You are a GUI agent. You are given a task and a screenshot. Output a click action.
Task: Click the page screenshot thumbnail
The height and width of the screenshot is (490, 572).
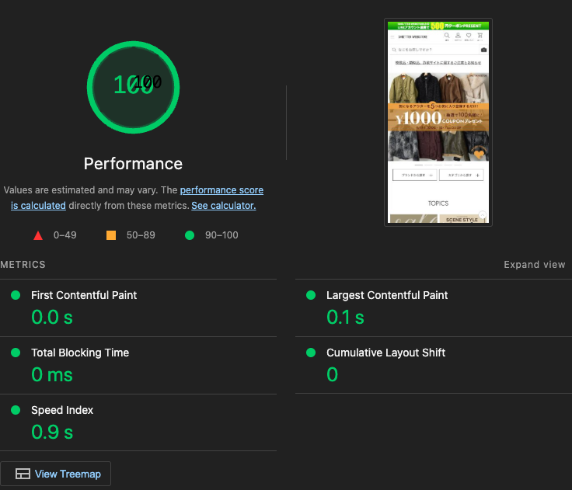click(x=438, y=122)
